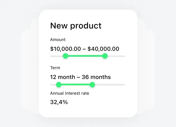Viewport: 176px width, 127px height.
Task: Click the Term slider maximum handle
Action: click(92, 85)
